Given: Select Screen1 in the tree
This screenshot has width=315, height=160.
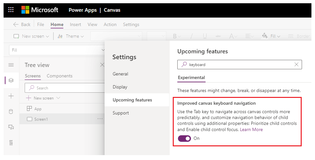Looking at the screenshot, I should tap(62, 119).
